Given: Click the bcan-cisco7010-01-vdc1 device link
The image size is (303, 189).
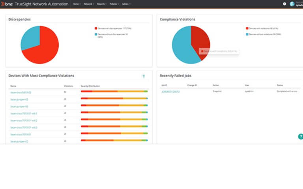Looking at the screenshot, I should [x=24, y=113].
